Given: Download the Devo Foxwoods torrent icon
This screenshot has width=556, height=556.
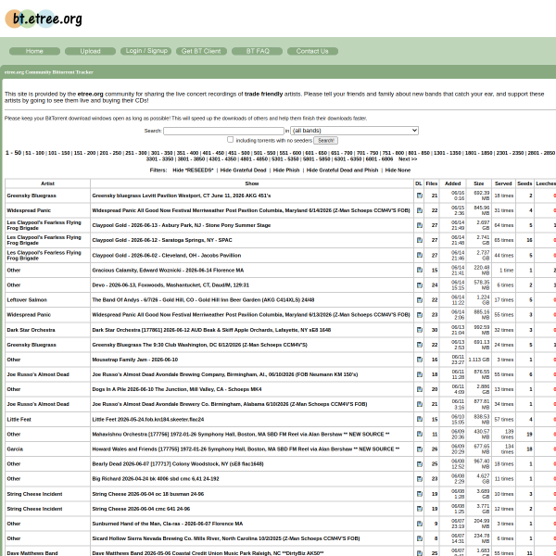Looking at the screenshot, I should point(420,285).
